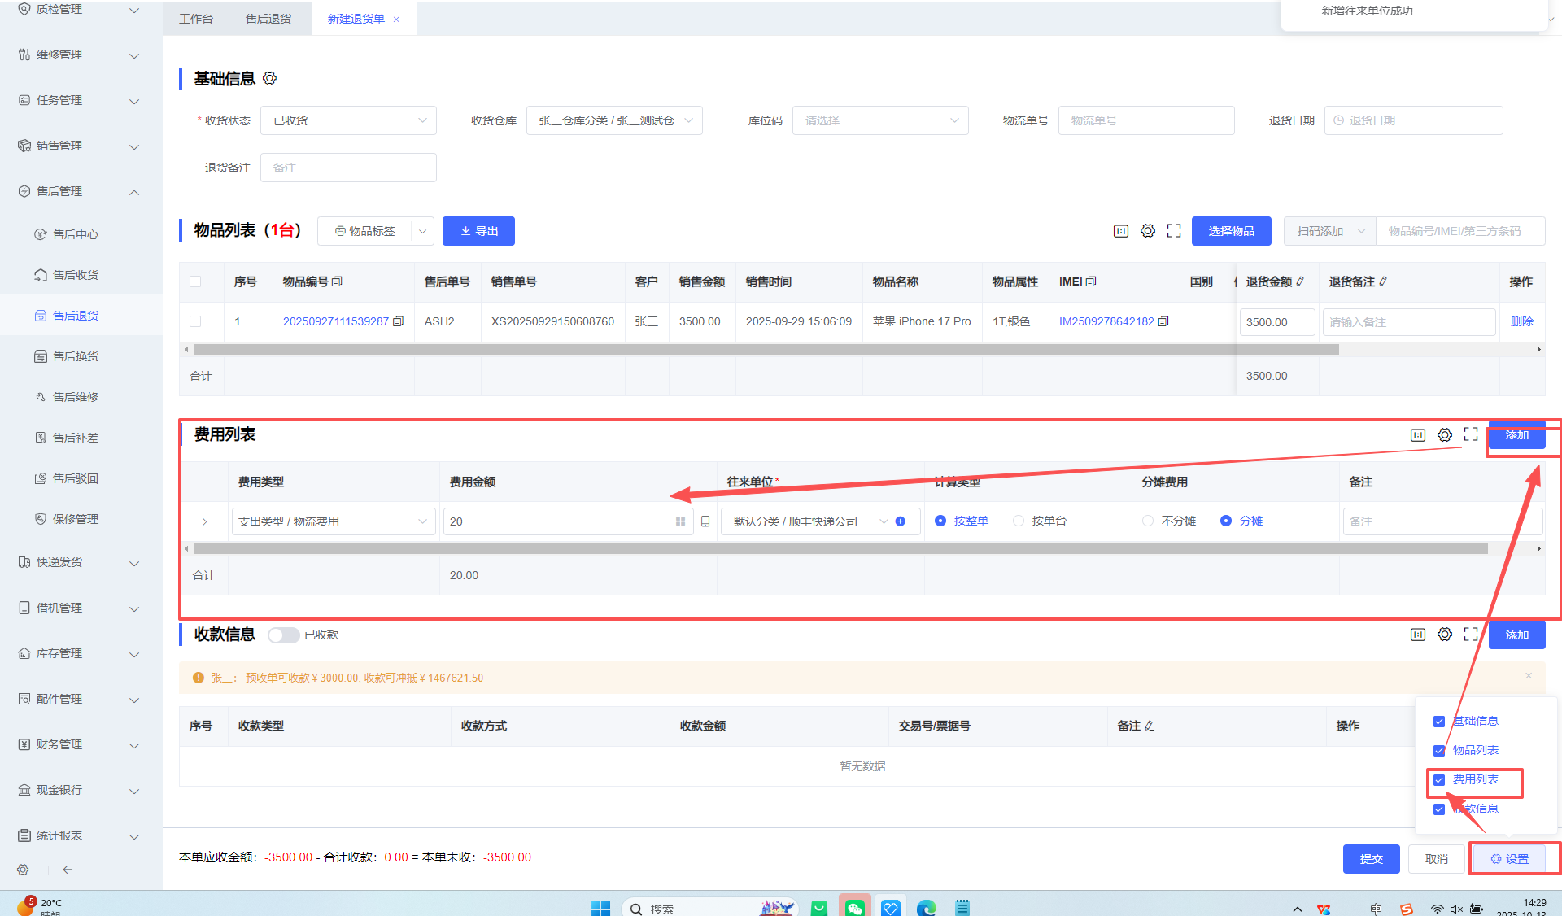1562x916 pixels.
Task: Open column settings gear in 物品列表 toolbar
Action: point(1147,231)
